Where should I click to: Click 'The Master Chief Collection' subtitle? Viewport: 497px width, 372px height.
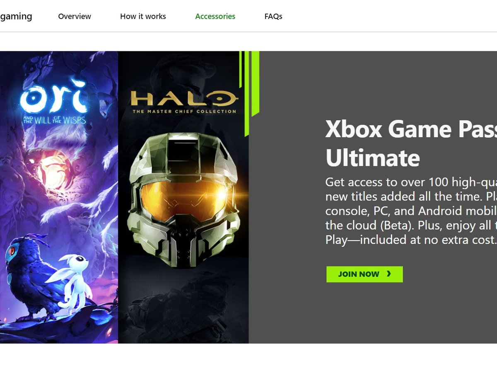184,112
